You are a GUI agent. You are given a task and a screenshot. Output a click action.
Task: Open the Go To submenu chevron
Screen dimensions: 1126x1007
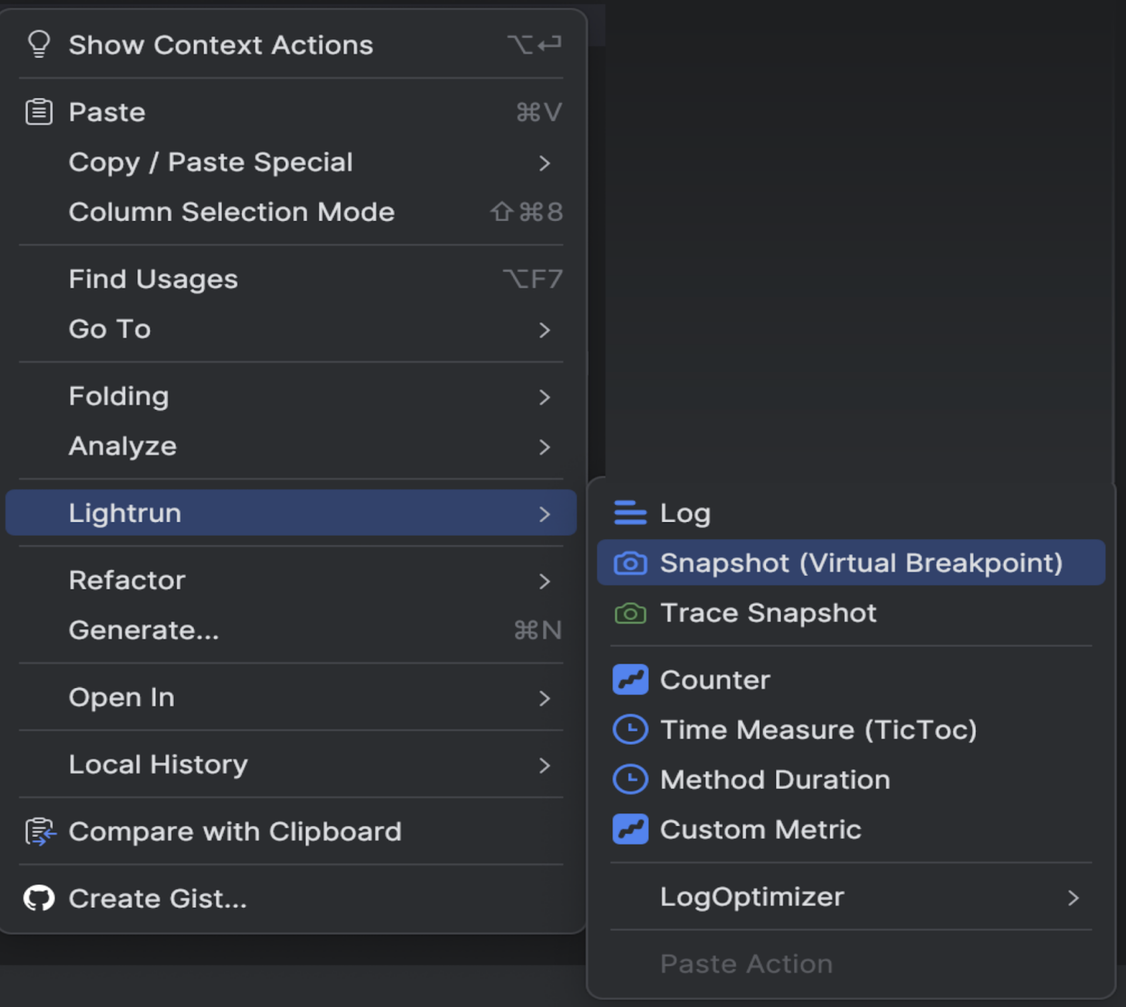click(x=544, y=330)
